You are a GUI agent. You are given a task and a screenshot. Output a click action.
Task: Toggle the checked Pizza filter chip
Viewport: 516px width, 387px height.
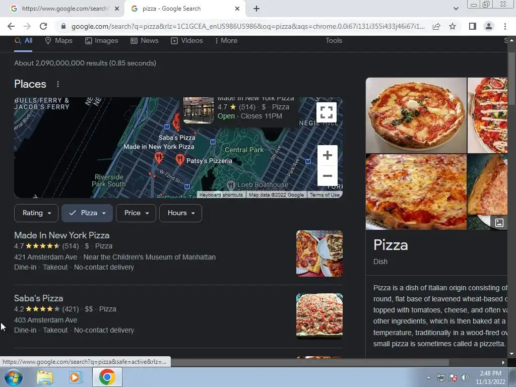coord(87,213)
